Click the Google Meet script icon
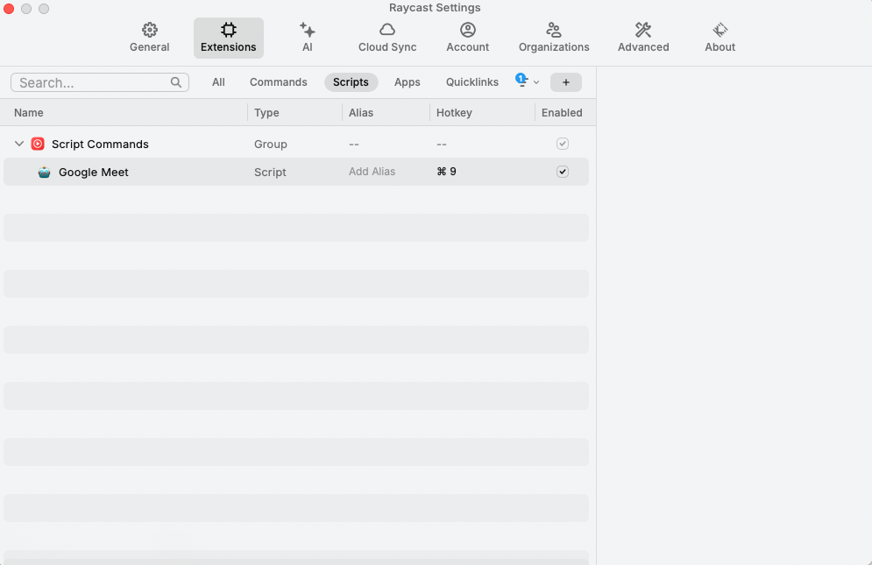The width and height of the screenshot is (872, 565). 45,173
